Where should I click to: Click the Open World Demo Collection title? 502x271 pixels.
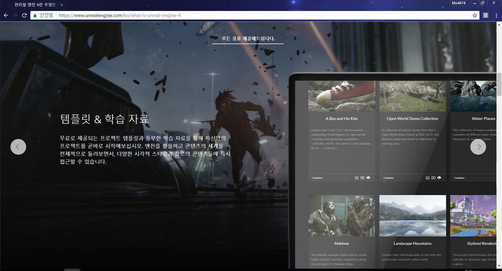pyautogui.click(x=413, y=119)
